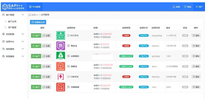Open the 锁客宝 orange cube app icon
The image size is (205, 99).
tap(61, 66)
